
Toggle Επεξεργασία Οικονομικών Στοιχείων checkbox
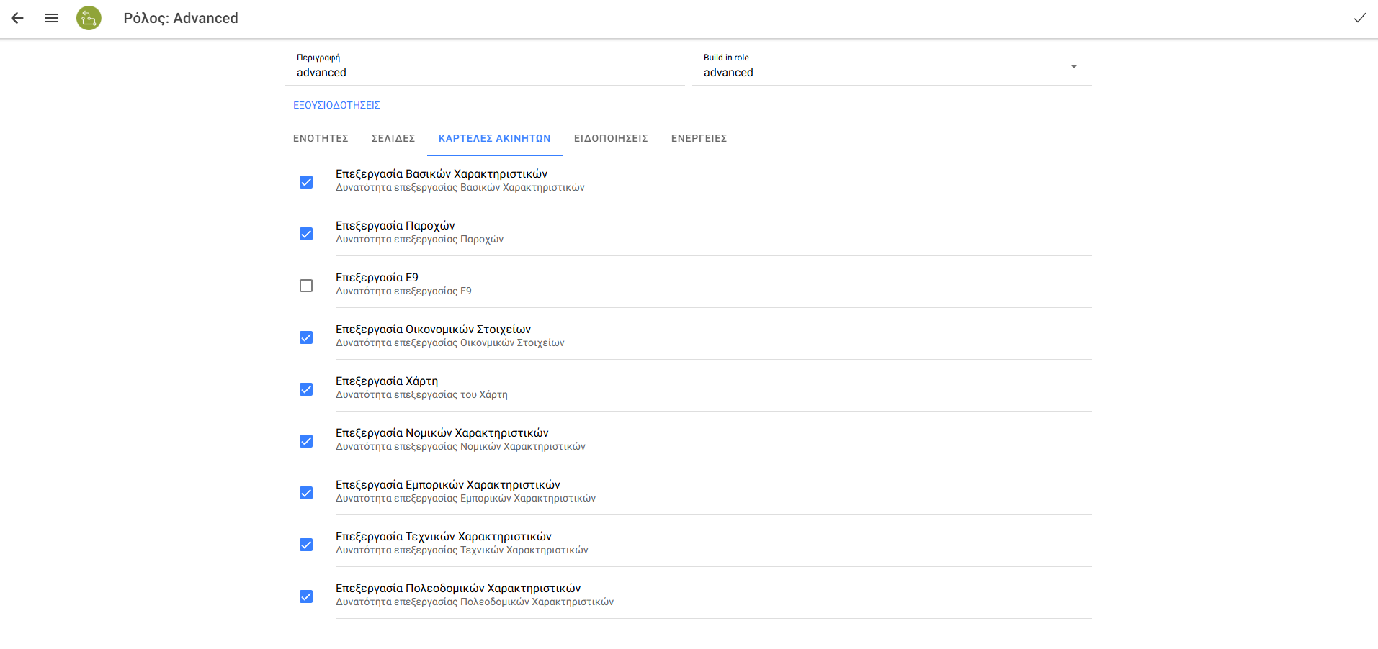pyautogui.click(x=306, y=337)
